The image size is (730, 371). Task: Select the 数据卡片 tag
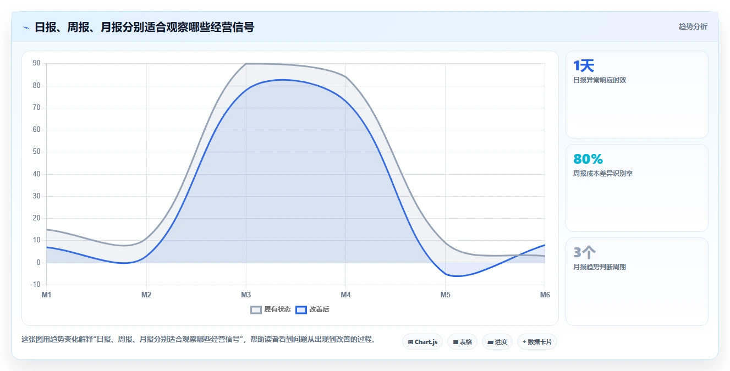[537, 342]
